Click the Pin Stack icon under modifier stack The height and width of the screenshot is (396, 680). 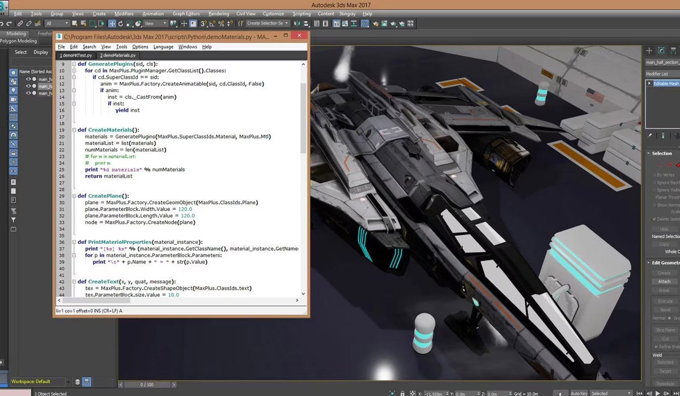tap(650, 136)
